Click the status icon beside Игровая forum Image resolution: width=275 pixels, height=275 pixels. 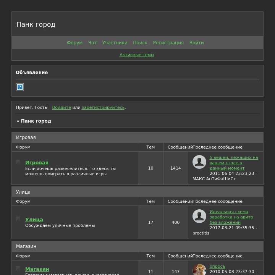coord(18,162)
